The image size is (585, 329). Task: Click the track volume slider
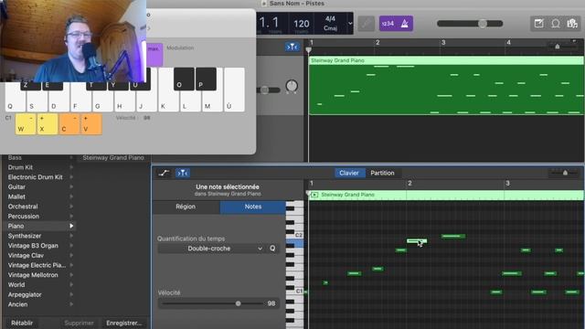click(268, 90)
